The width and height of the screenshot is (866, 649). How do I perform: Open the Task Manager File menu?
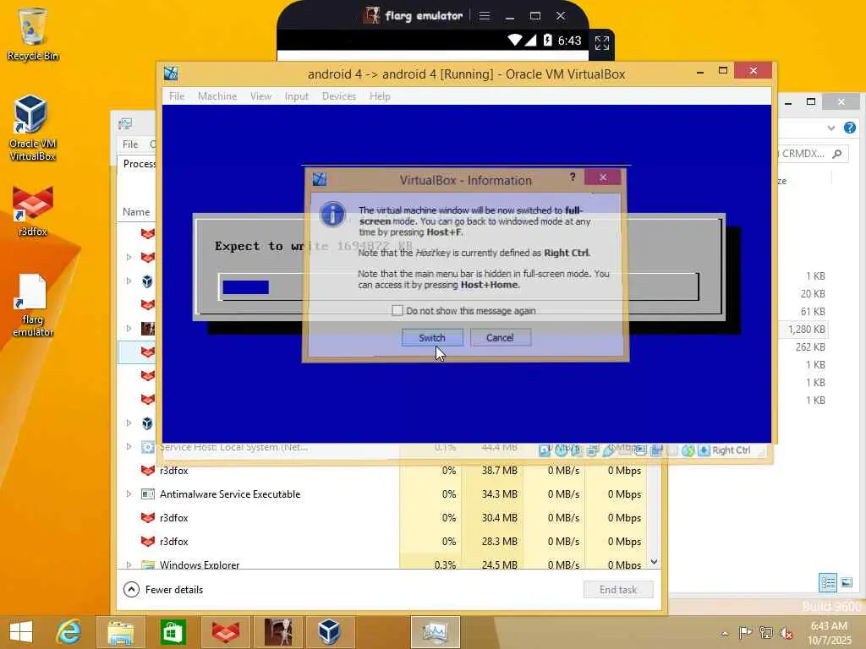coord(130,144)
